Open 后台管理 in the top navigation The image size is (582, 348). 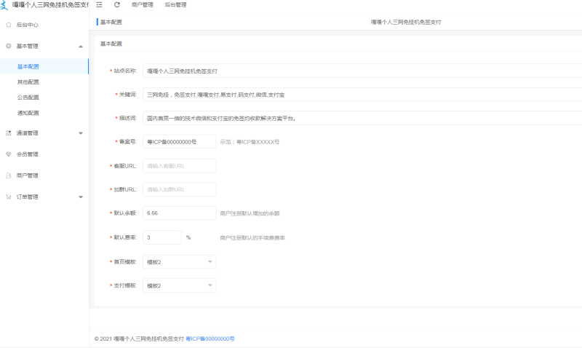175,5
